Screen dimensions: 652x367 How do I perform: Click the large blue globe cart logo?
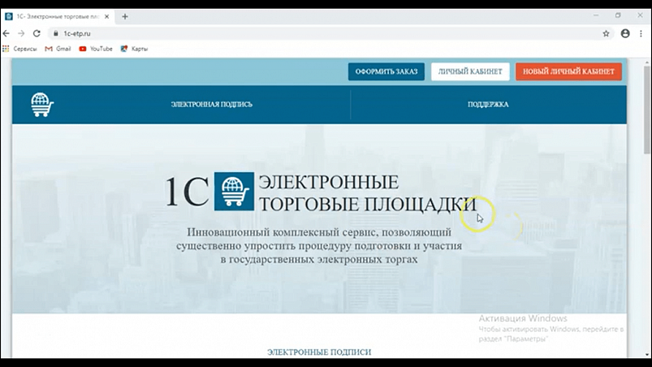pyautogui.click(x=234, y=191)
